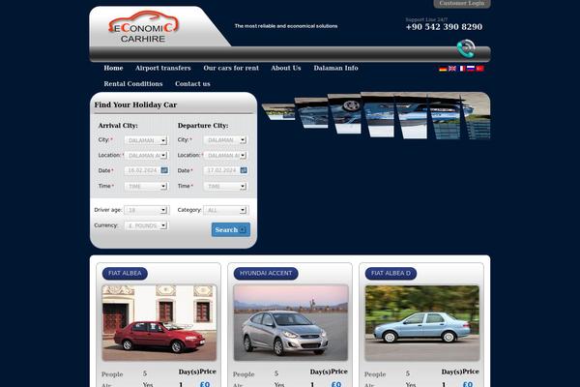
Task: Click the blue Search button
Action: [x=231, y=229]
